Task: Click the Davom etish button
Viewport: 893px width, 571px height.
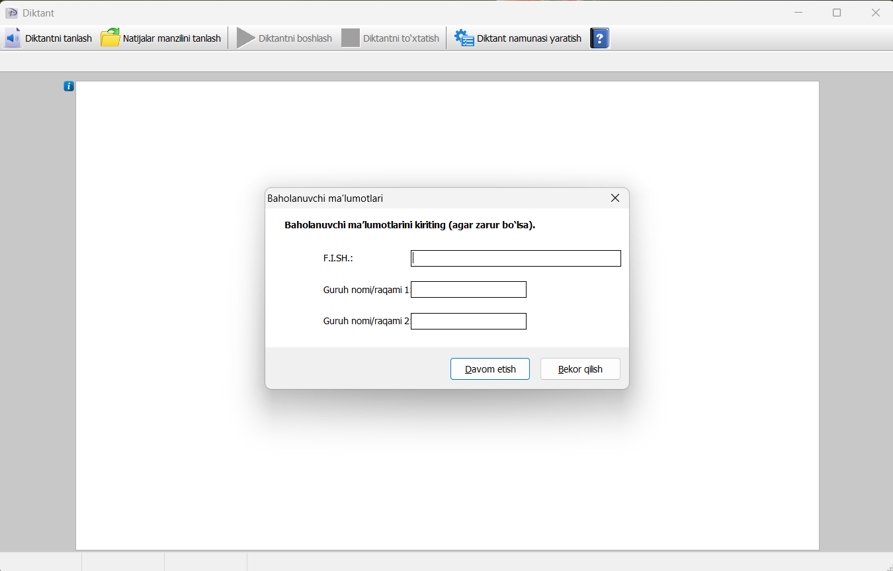Action: coord(490,369)
